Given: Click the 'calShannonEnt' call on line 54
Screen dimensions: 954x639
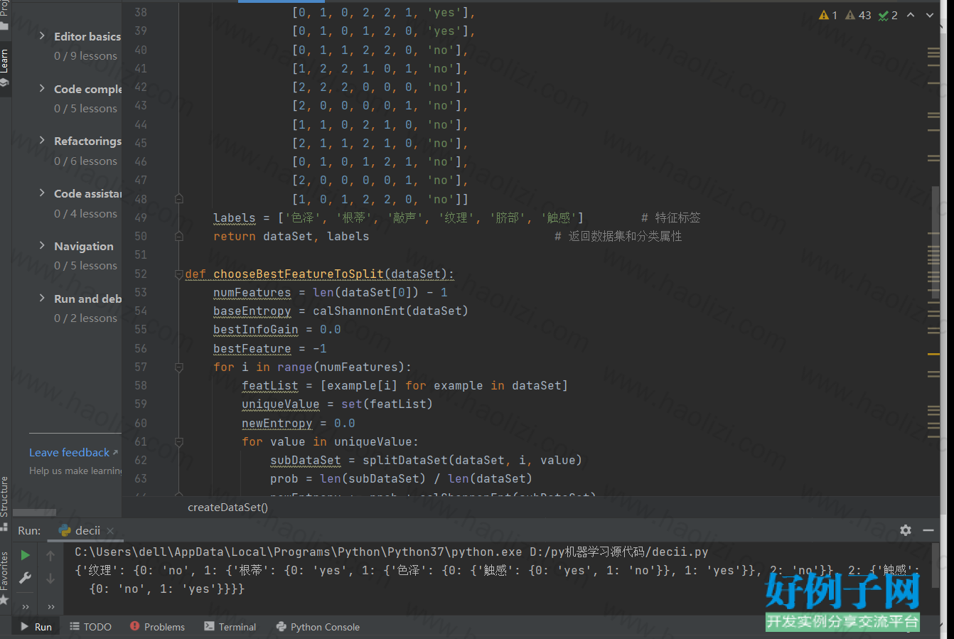Looking at the screenshot, I should [x=359, y=311].
